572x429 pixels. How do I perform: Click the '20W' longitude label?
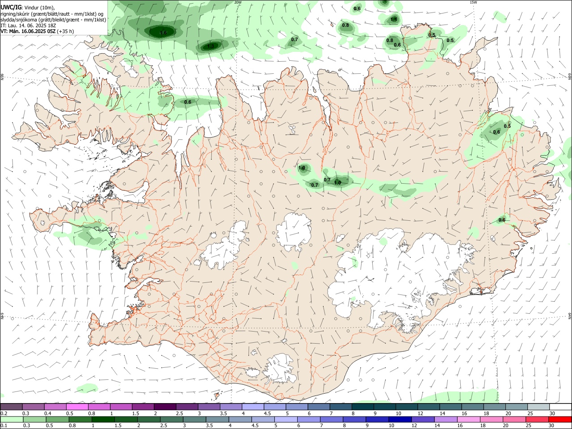click(238, 2)
